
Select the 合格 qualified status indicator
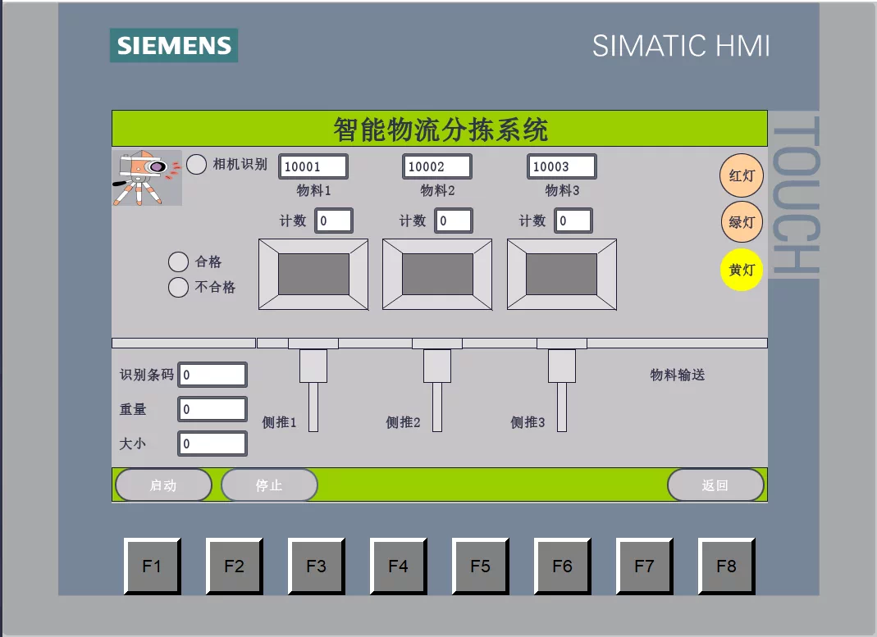coord(179,262)
